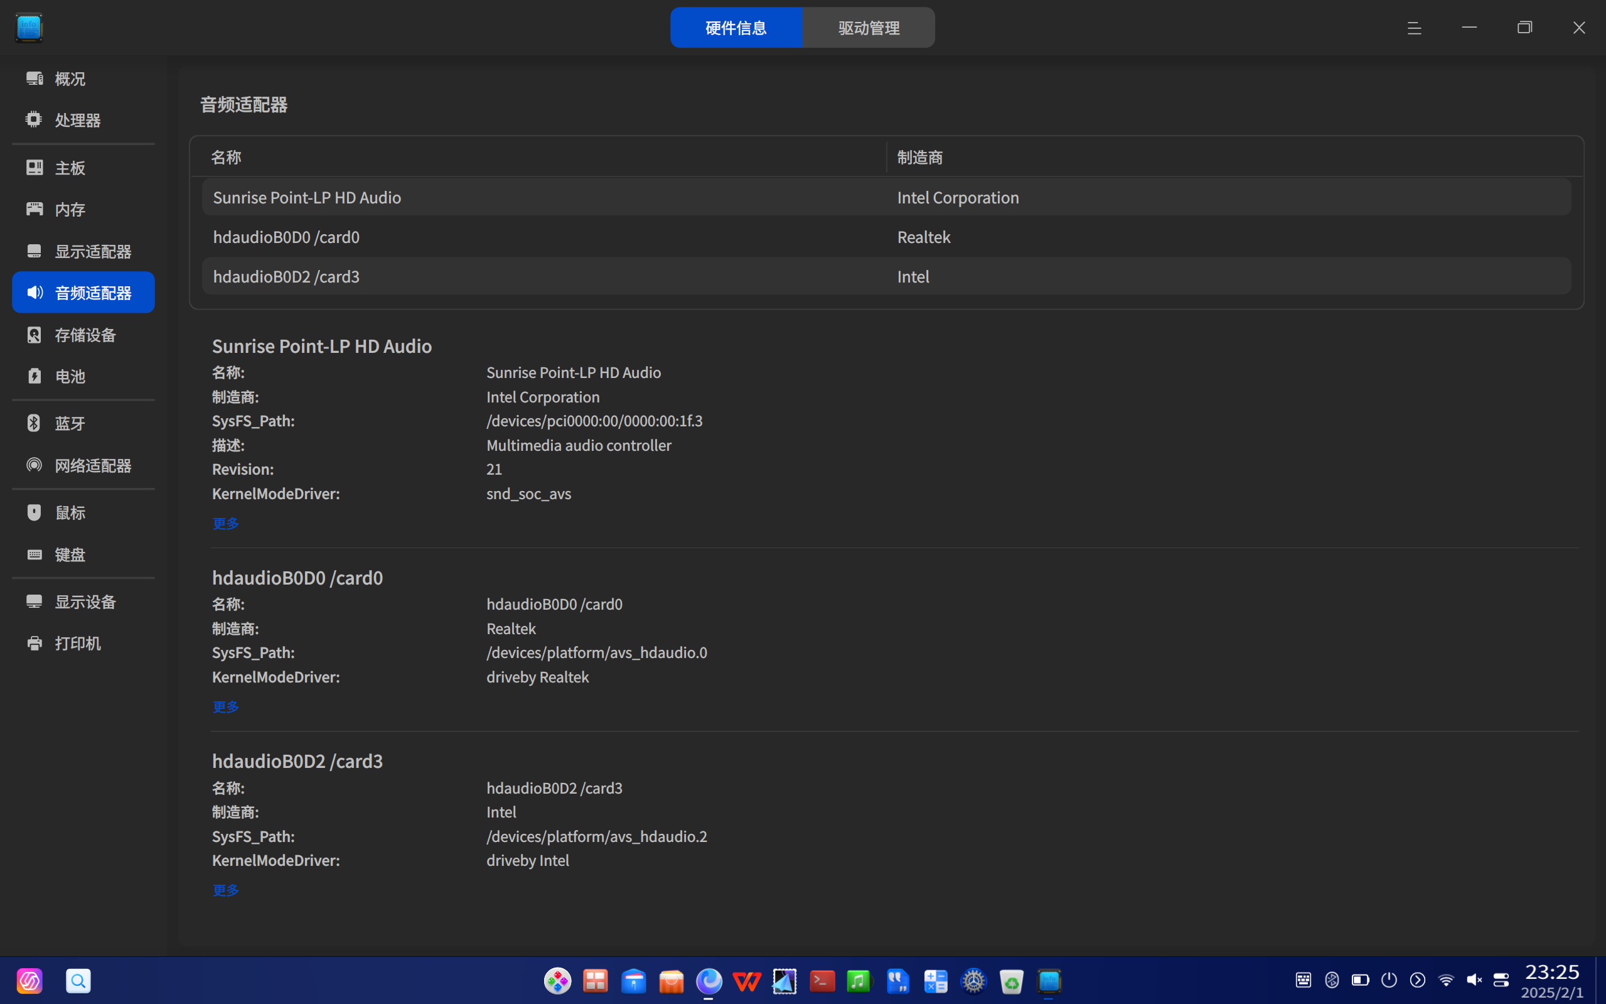1606x1004 pixels.
Task: Open the search icon on taskbar
Action: tap(78, 980)
